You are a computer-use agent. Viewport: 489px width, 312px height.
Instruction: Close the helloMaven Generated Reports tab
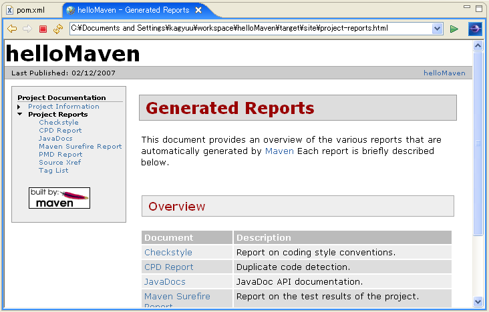click(198, 10)
